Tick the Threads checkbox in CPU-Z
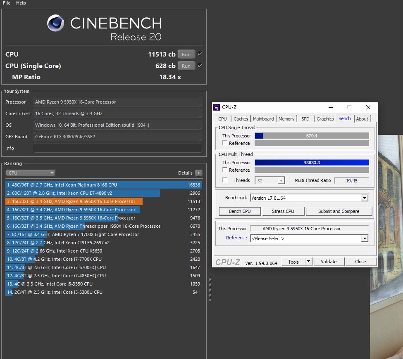This screenshot has height=359, width=403. tap(225, 180)
